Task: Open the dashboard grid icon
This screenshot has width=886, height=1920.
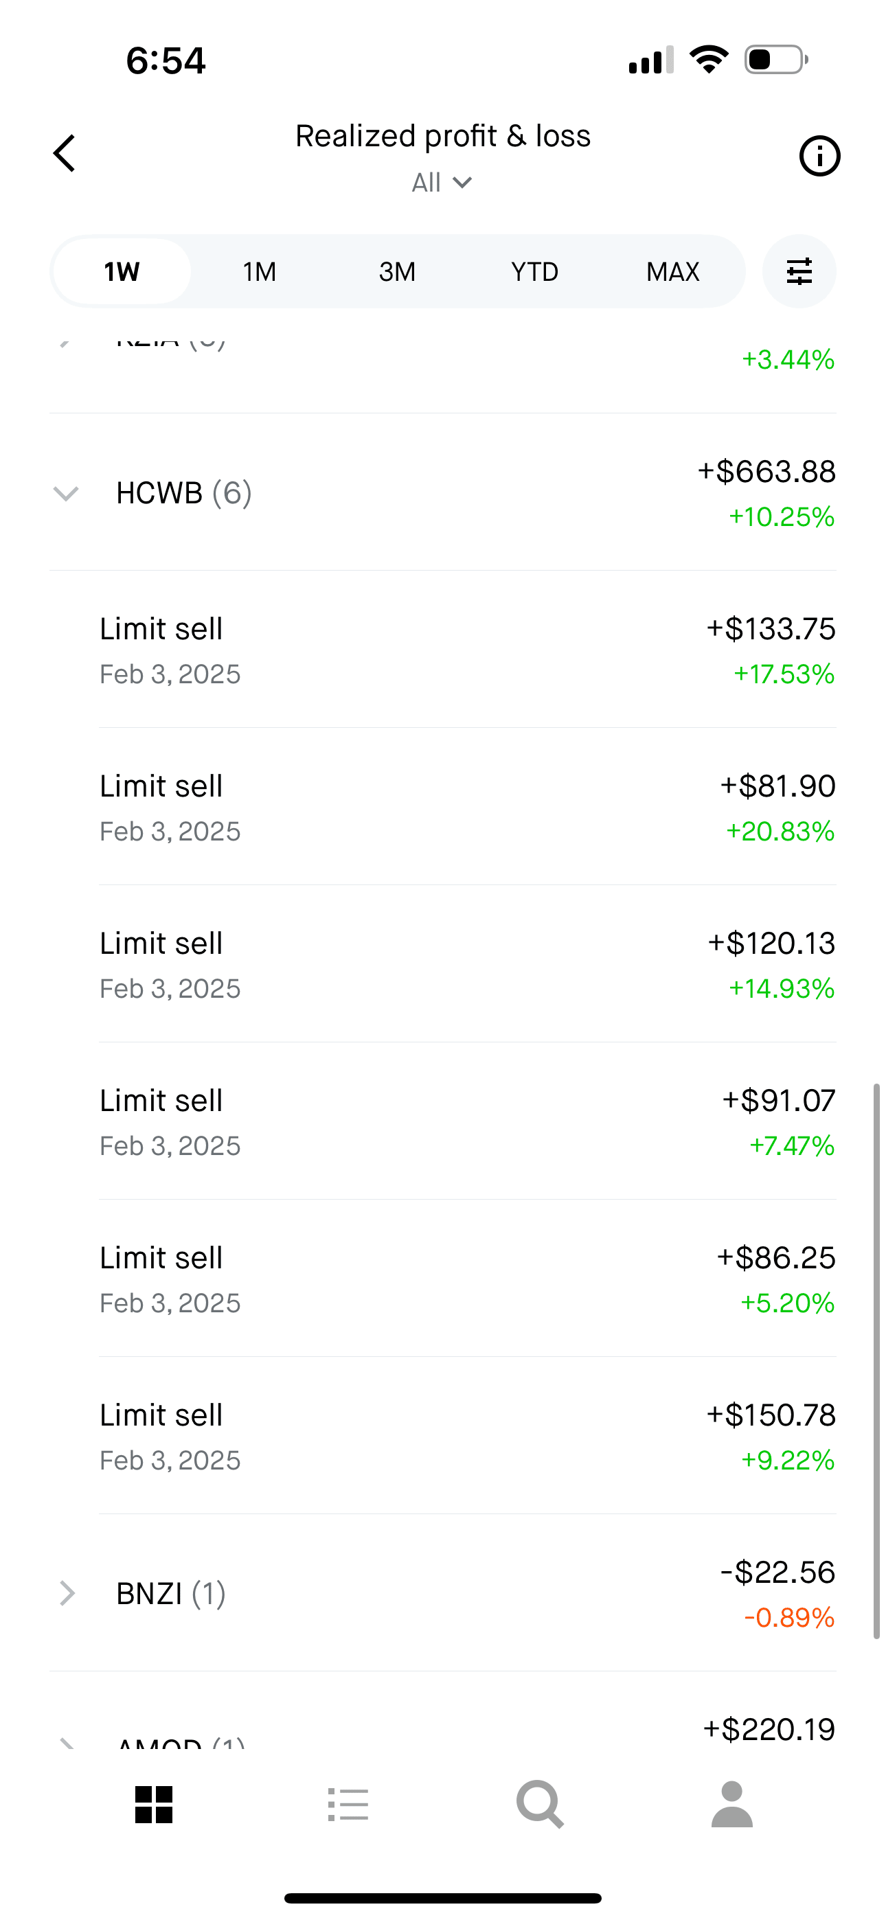Action: click(x=154, y=1805)
